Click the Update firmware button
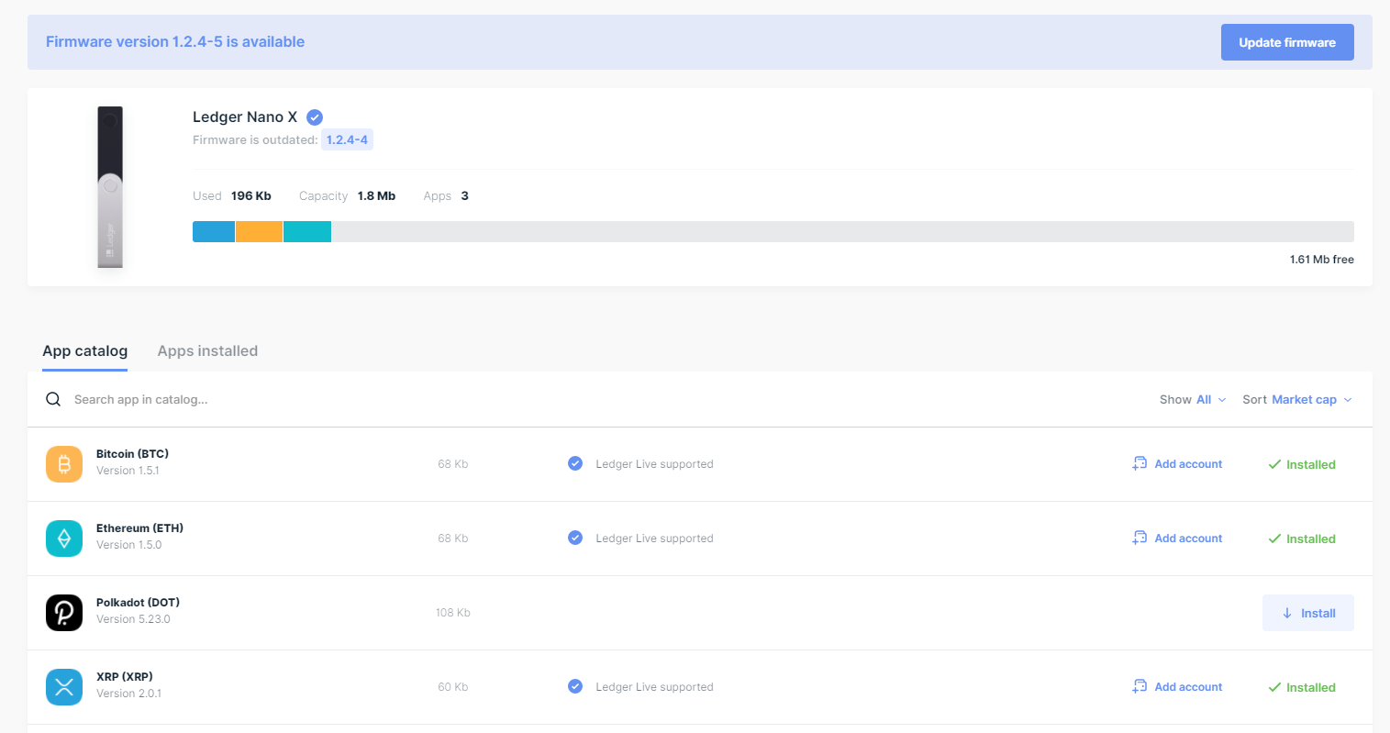 [x=1287, y=42]
